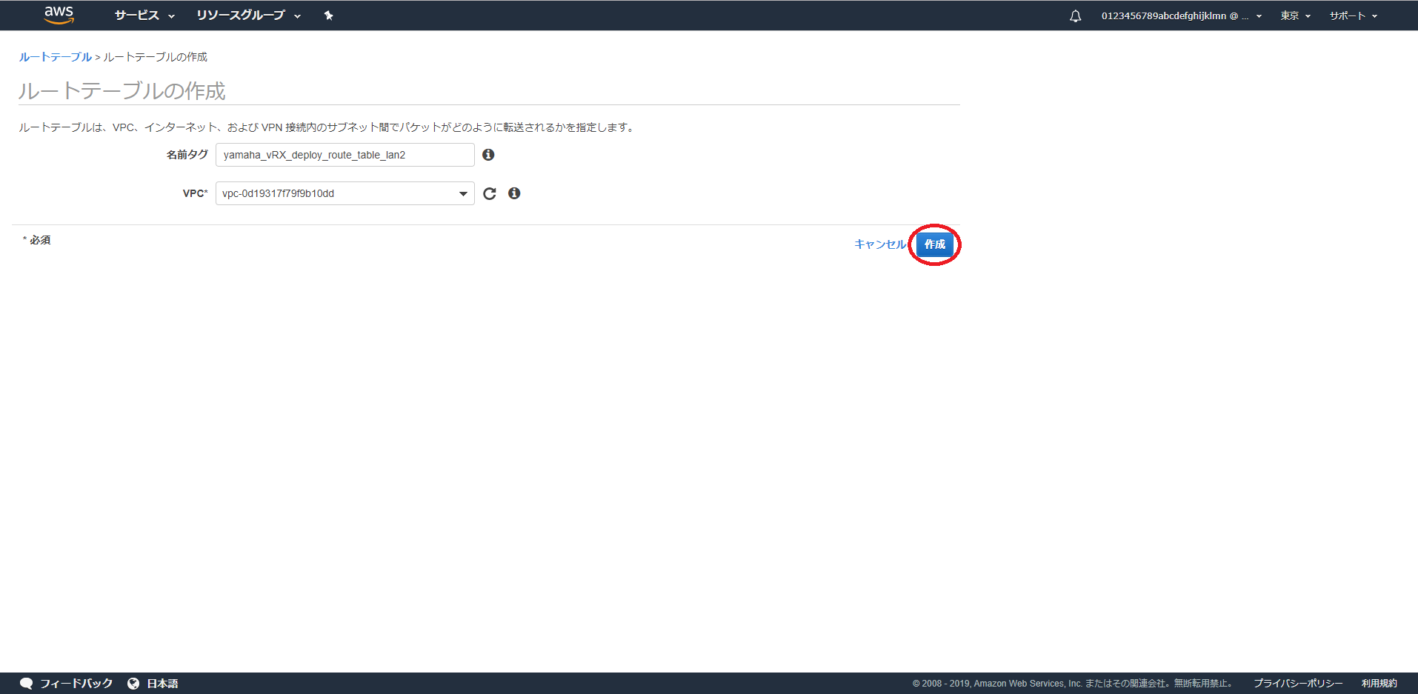
Task: Click the info icon next to 名前タグ field
Action: point(488,154)
